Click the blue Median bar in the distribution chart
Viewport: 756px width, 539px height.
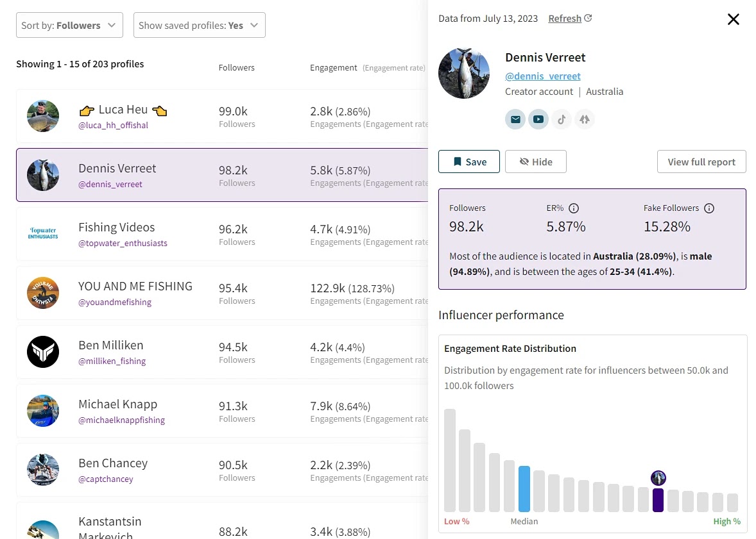point(524,489)
